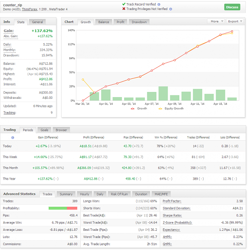This screenshot has height=250, width=248.
Task: Click the Sharpe Ratio label link
Action: 172,216
